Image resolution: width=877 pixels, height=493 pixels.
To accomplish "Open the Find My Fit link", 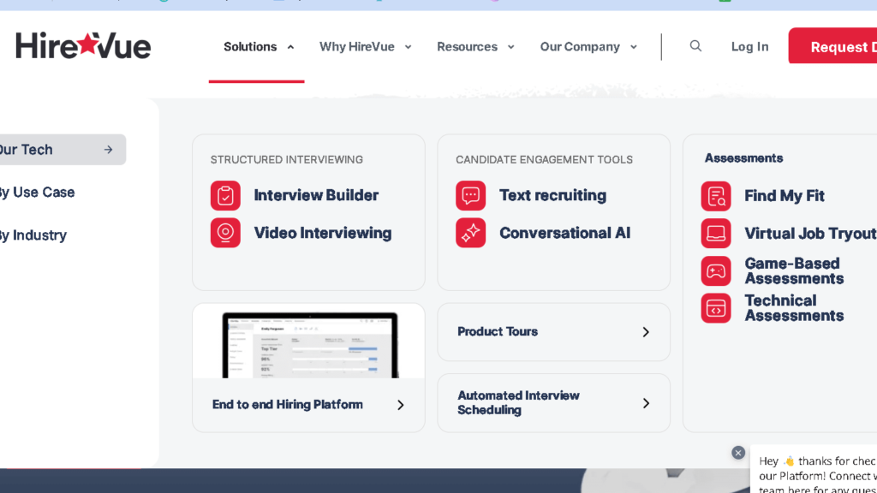I will [785, 196].
